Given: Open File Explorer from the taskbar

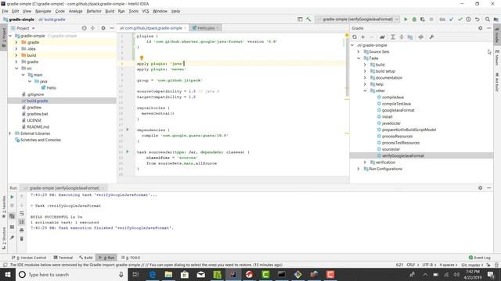Looking at the screenshot, I should click(x=168, y=275).
